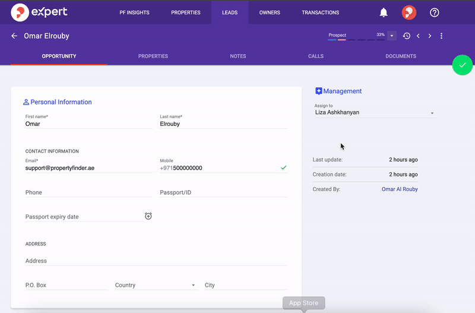The height and width of the screenshot is (313, 475).
Task: Click the Passport expiry date field
Action: (84, 217)
